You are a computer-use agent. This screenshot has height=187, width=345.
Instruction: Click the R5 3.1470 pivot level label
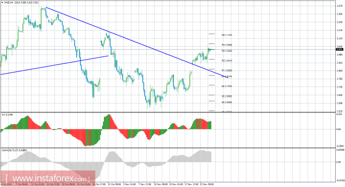pyautogui.click(x=227, y=35)
